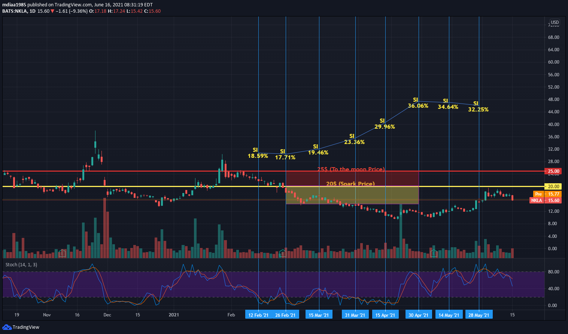Select the 12 Feb '21 date marker
Image resolution: width=568 pixels, height=334 pixels.
point(258,315)
